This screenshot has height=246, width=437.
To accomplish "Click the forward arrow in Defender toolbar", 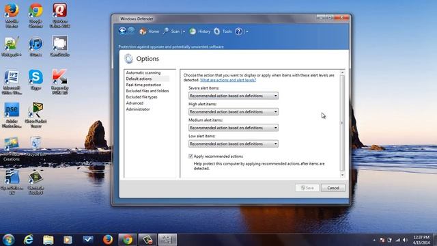I will coord(131,31).
